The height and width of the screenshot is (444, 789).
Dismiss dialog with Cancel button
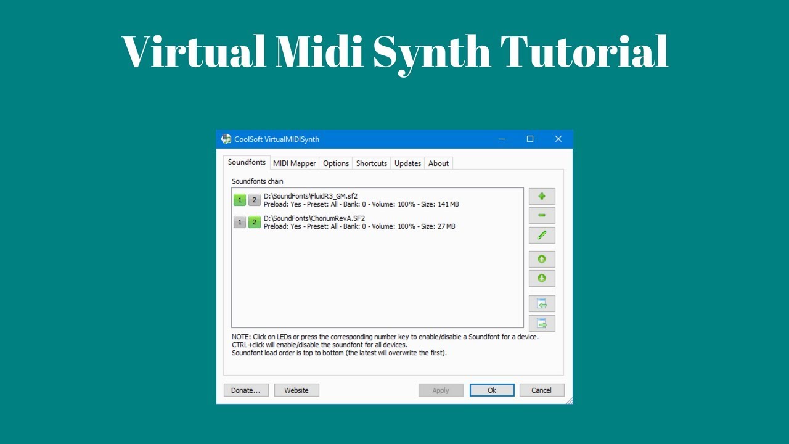click(x=542, y=390)
